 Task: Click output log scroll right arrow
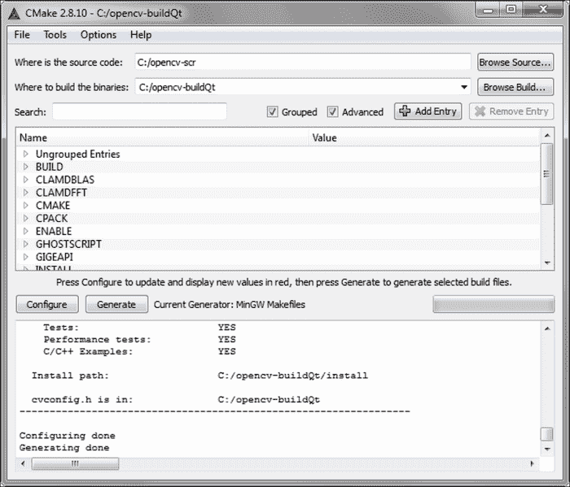pos(533,463)
